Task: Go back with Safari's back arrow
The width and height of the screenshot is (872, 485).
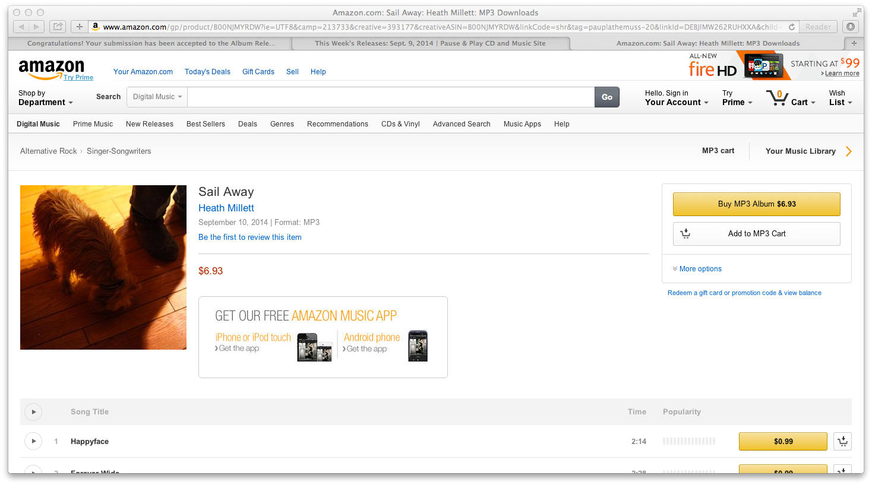Action: (x=21, y=27)
